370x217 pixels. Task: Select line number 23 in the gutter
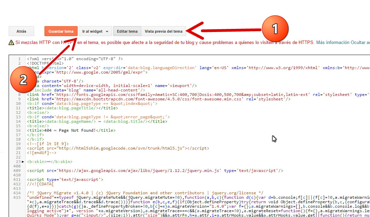pyautogui.click(x=19, y=161)
